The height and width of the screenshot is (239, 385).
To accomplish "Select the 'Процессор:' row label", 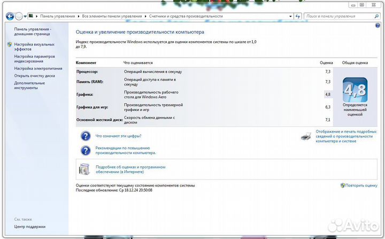I will [x=87, y=72].
